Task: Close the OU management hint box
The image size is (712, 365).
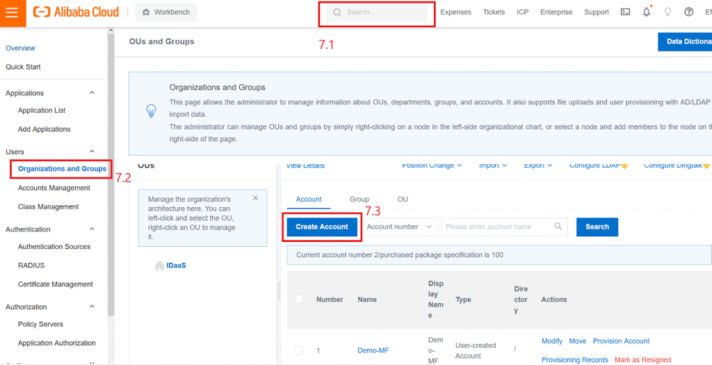Action: pyautogui.click(x=255, y=198)
